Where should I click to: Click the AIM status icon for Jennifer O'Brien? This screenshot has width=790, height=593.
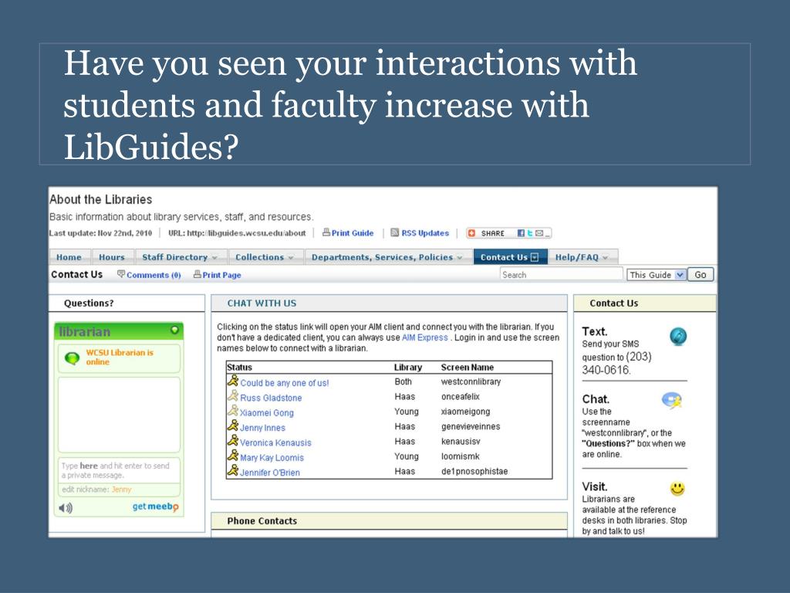[233, 470]
